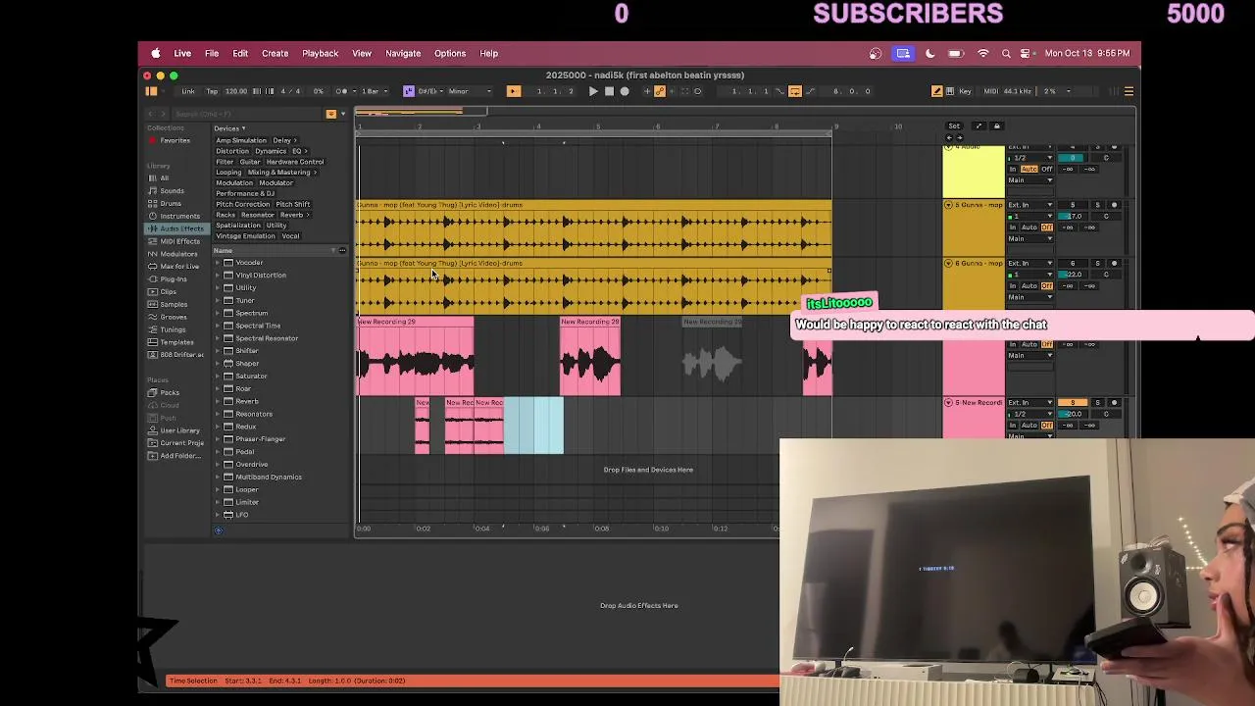Toggle the browser view icon at top left
This screenshot has width=1255, height=706.
151,91
